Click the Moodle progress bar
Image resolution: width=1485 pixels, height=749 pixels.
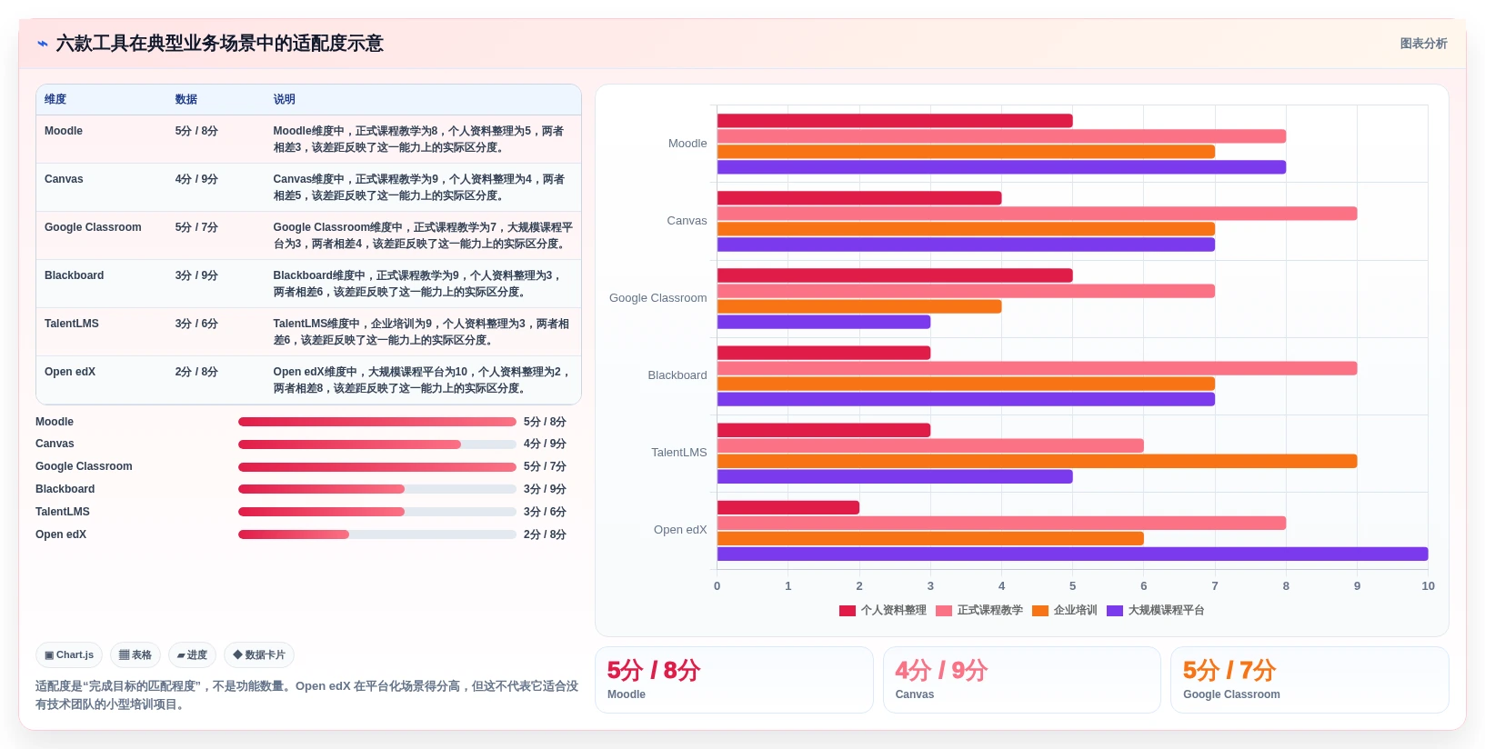[377, 422]
